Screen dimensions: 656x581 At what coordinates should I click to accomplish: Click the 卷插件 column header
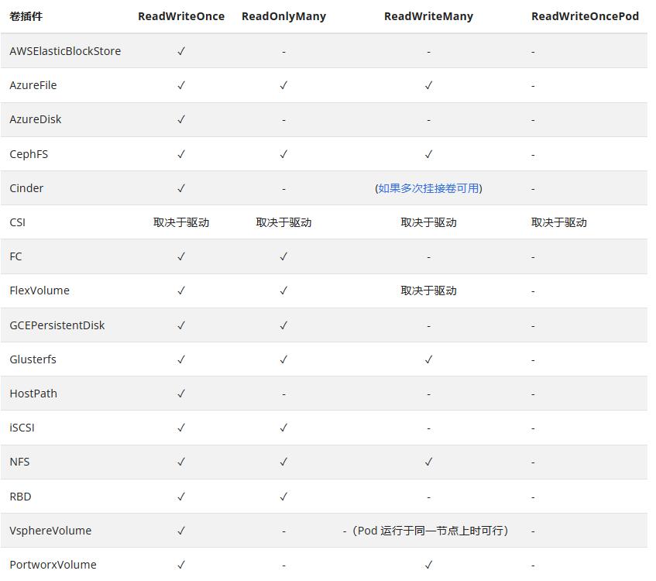[26, 16]
